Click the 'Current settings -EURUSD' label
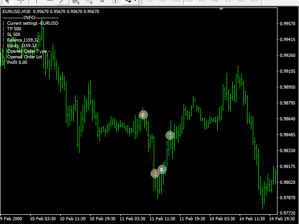Screen dimensions: 299x224 pyautogui.click(x=33, y=23)
